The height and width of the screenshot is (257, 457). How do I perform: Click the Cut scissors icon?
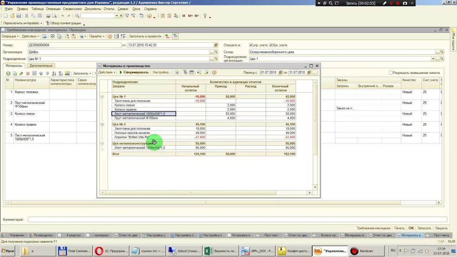[x=27, y=16]
